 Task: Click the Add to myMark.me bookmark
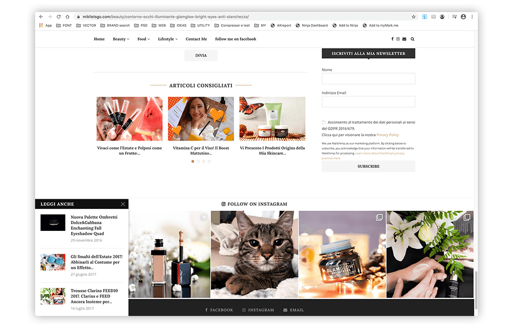click(x=381, y=26)
